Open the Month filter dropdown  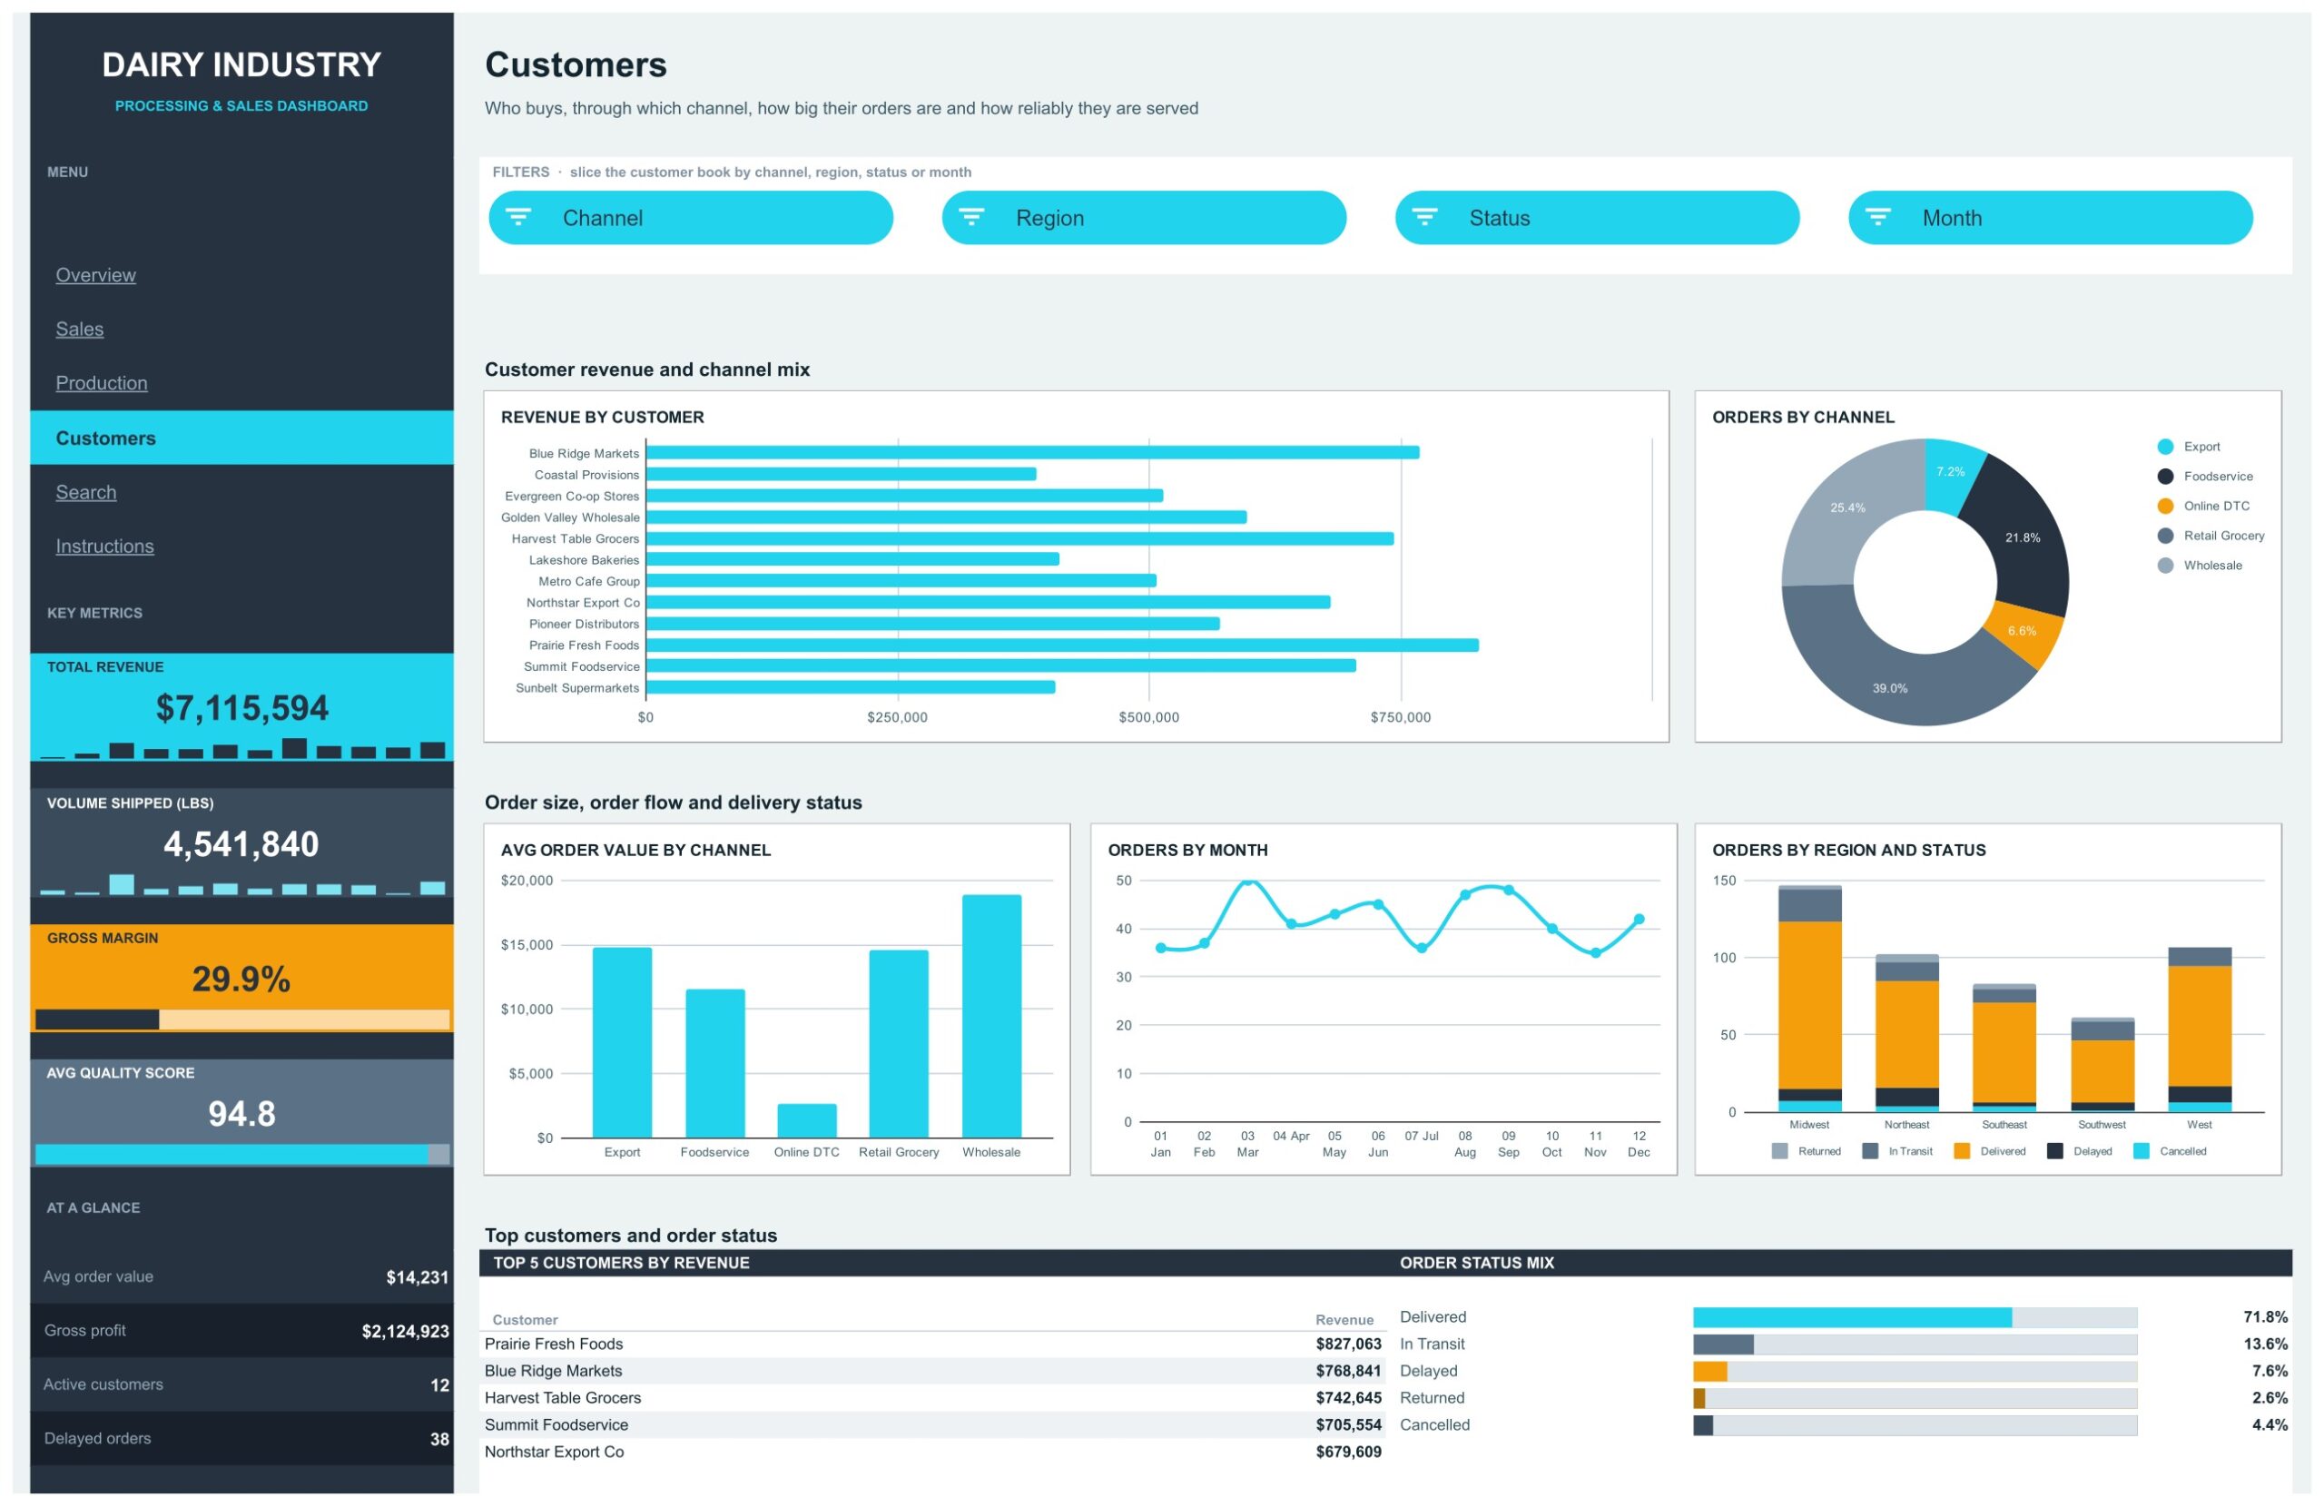click(2050, 218)
